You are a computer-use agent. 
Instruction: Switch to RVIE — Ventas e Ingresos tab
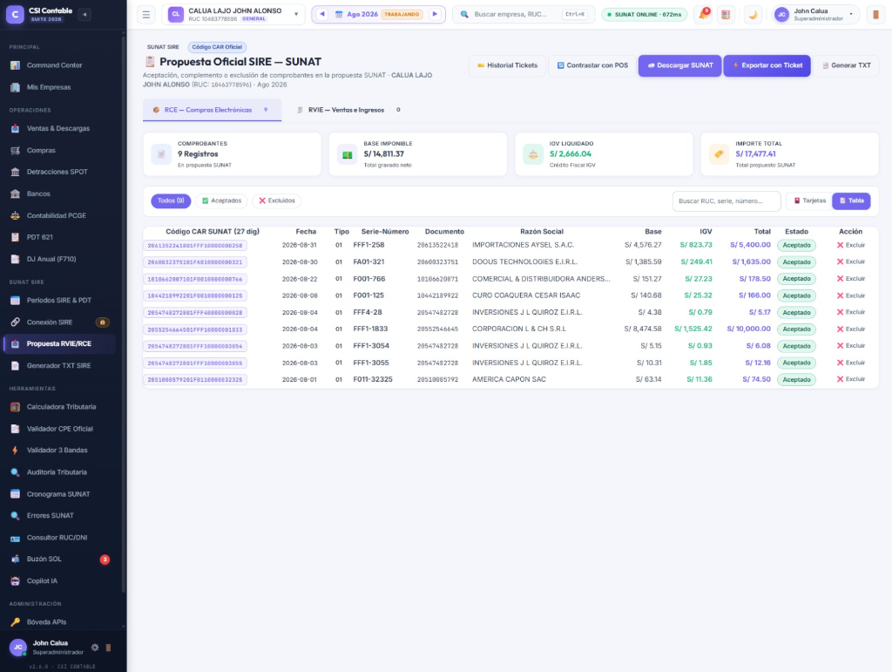(x=348, y=110)
